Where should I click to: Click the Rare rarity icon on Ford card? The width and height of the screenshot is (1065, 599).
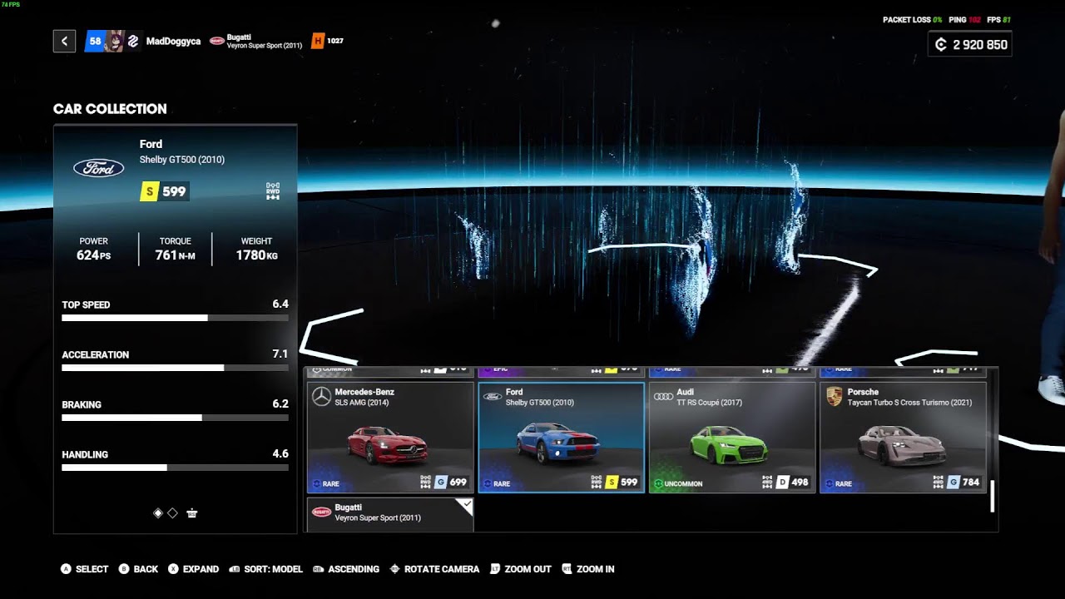(487, 483)
